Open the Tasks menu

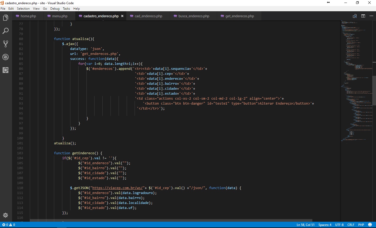(x=67, y=9)
